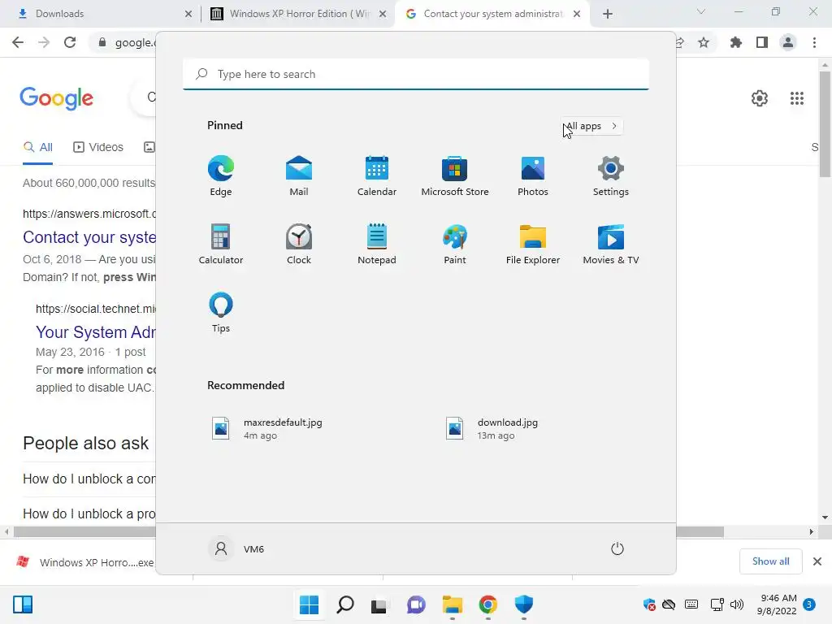The image size is (832, 624).
Task: Reload the Chrome page
Action: click(x=70, y=42)
